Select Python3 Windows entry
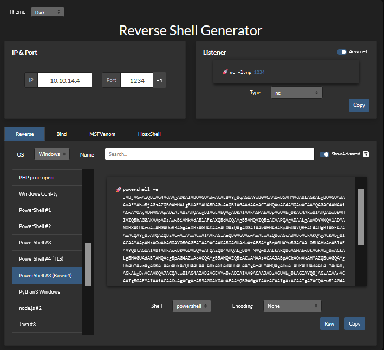Viewport: 384px width, 350px height. (x=47, y=292)
